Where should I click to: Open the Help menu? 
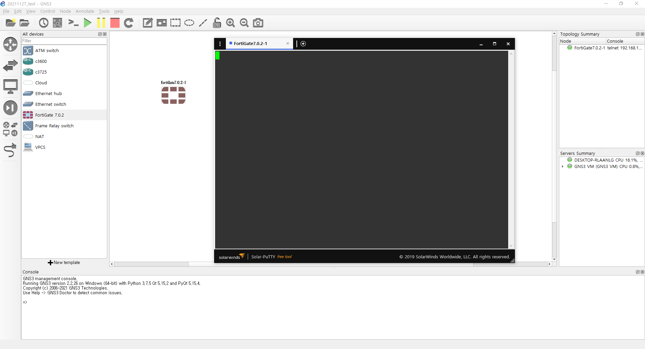pyautogui.click(x=119, y=11)
